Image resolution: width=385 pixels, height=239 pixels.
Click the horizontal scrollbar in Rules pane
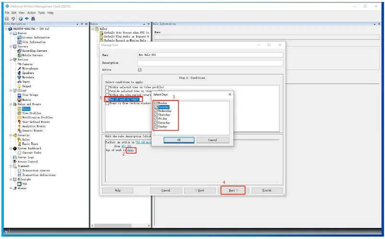(x=113, y=226)
